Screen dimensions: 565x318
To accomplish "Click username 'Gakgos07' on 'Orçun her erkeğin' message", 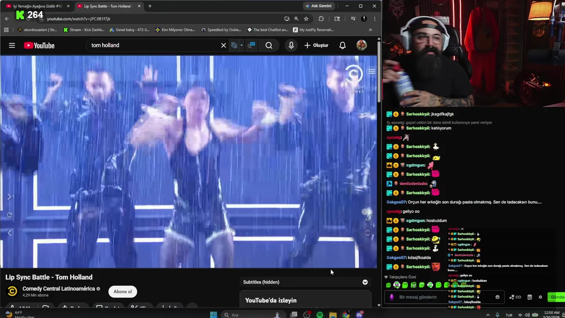I will [396, 202].
